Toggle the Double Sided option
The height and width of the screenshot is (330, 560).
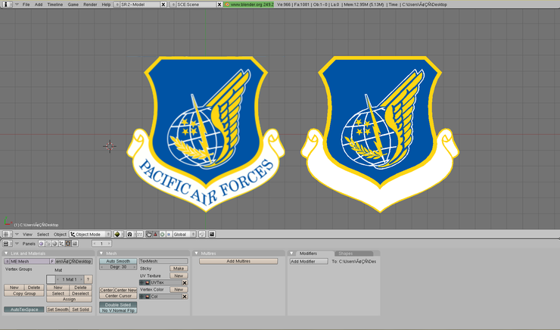[x=118, y=304]
